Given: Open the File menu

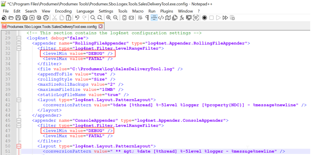Looking at the screenshot, I should pos(6,11).
